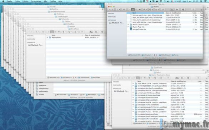Open Spotlight search in the menu bar
Image resolution: width=209 pixels, height=130 pixels.
coord(201,1)
